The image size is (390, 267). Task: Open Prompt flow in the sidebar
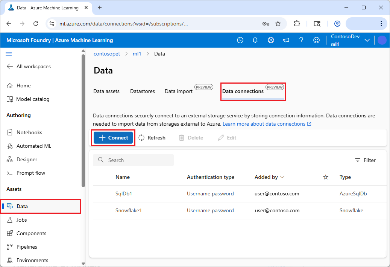pos(30,173)
